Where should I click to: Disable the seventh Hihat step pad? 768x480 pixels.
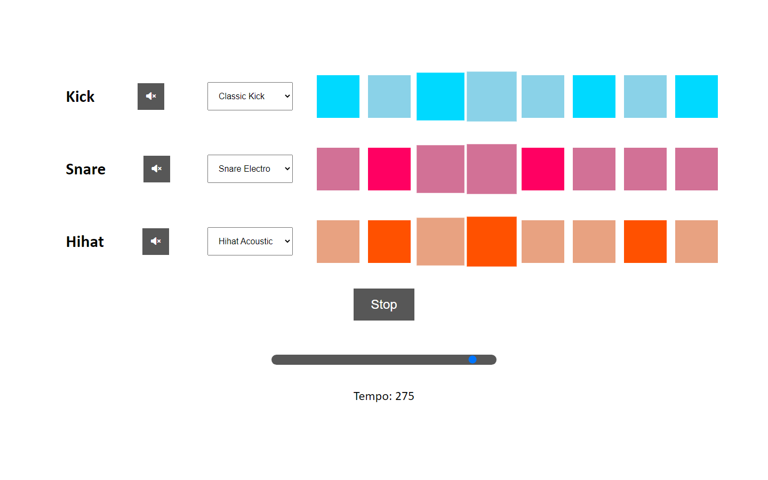point(645,242)
